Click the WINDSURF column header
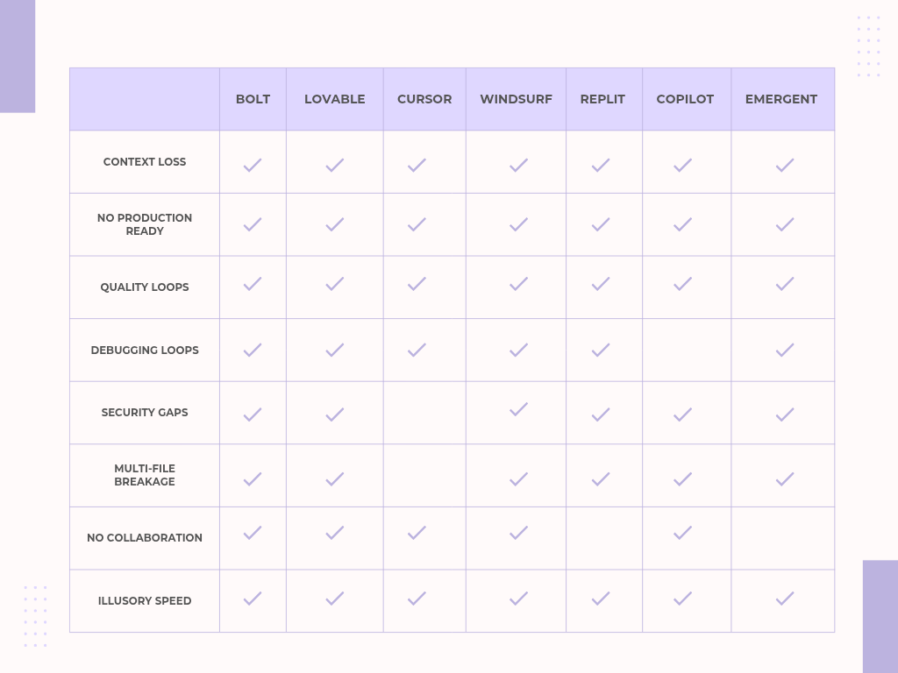This screenshot has height=673, width=898. (516, 99)
